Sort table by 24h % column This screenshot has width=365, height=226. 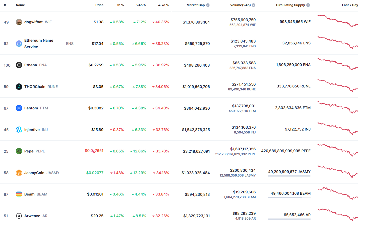click(x=141, y=5)
